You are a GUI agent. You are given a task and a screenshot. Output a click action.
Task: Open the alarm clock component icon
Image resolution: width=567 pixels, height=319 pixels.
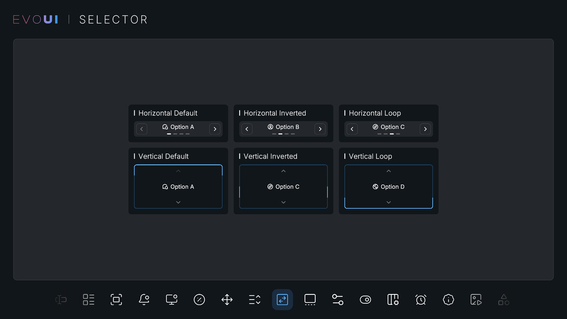pos(421,299)
